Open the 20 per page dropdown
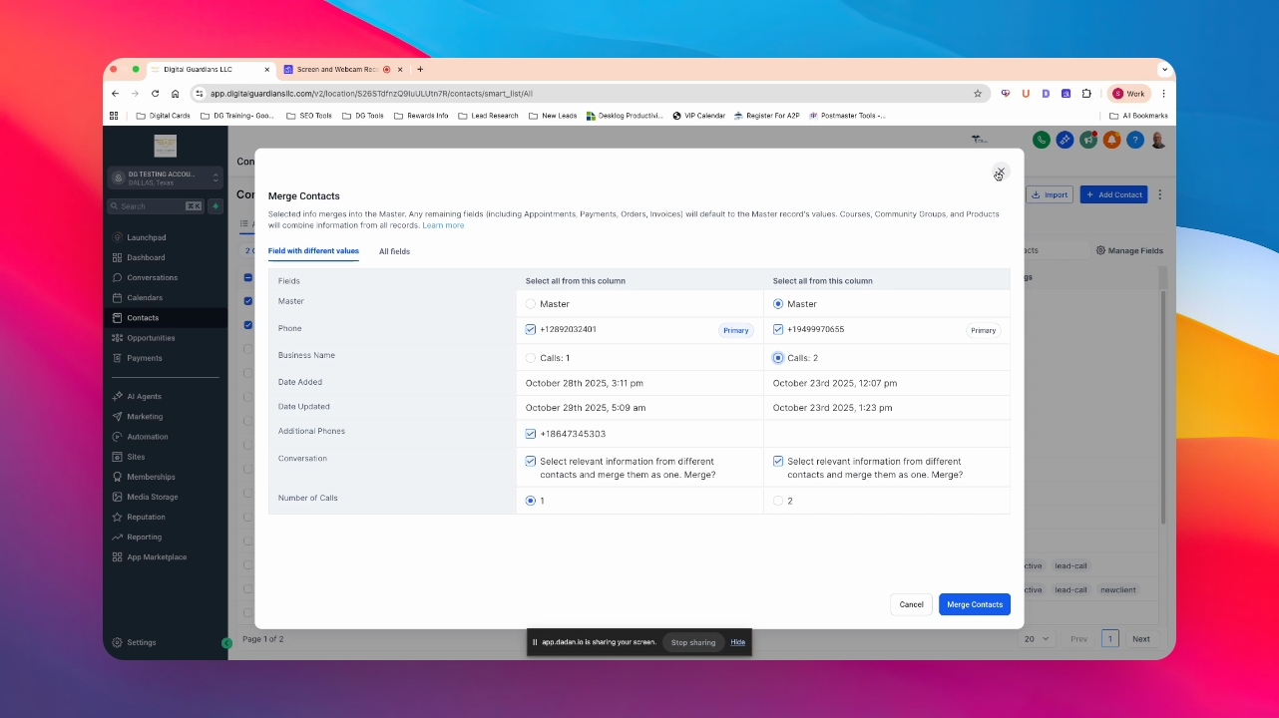This screenshot has height=718, width=1279. pyautogui.click(x=1037, y=638)
